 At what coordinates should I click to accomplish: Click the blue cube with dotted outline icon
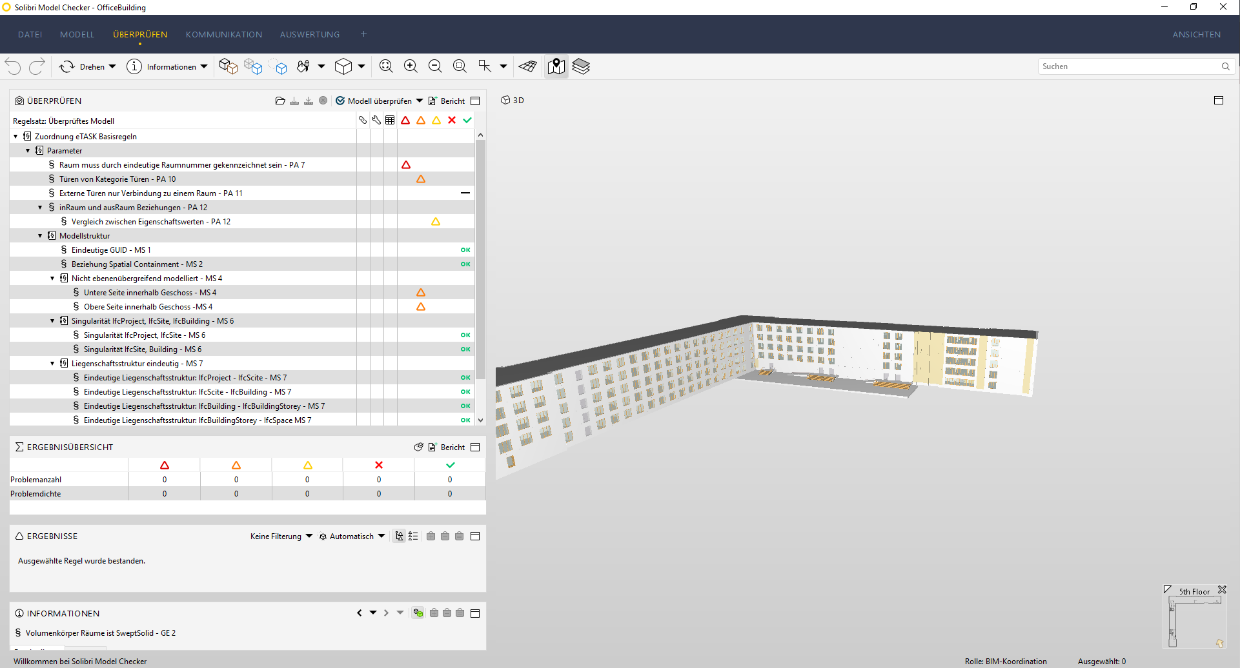(x=278, y=66)
